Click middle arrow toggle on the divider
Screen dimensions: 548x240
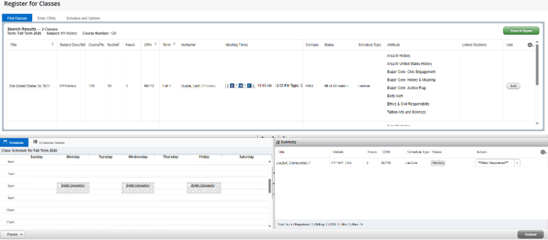(x=273, y=137)
